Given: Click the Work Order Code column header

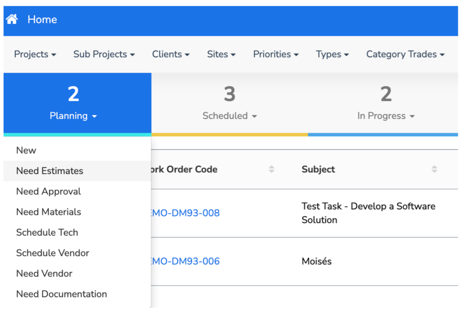Looking at the screenshot, I should 184,169.
